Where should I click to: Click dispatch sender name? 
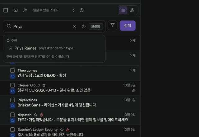pos(25,115)
